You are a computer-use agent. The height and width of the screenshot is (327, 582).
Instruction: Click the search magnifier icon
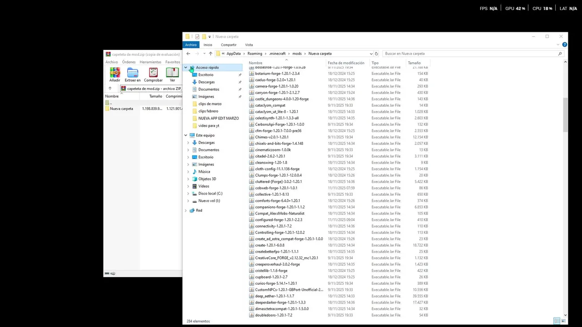(560, 54)
